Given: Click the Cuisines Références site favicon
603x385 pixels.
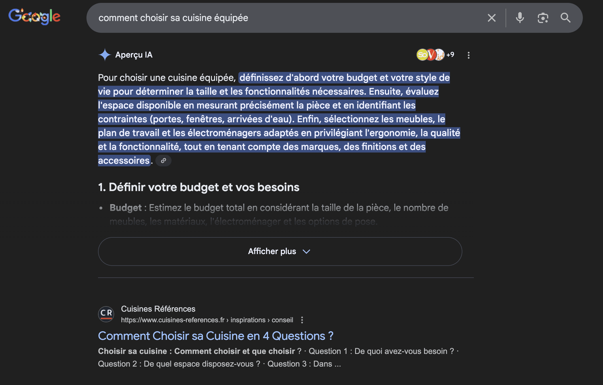Looking at the screenshot, I should click(106, 314).
